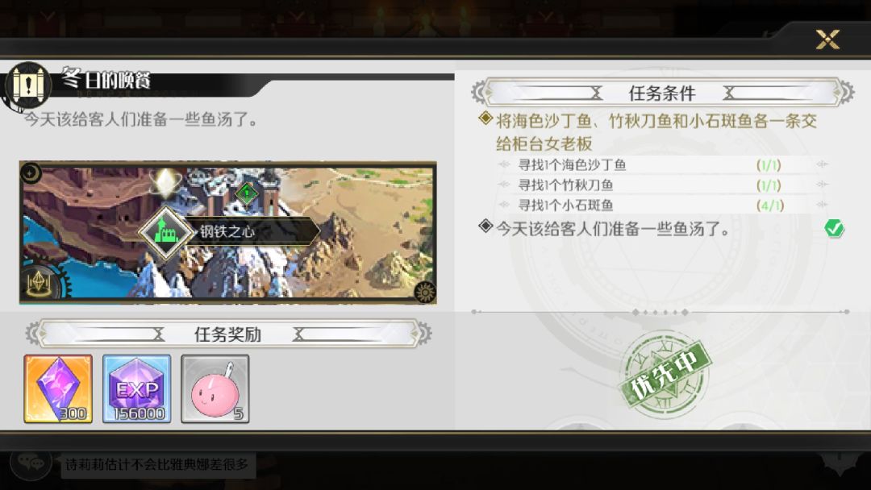Toggle the 优先中 priority stamp
The height and width of the screenshot is (490, 871).
[x=666, y=375]
